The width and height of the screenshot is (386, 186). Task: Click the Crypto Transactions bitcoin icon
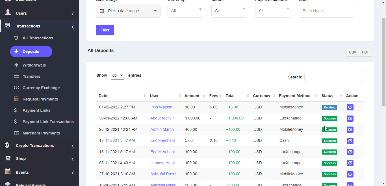click(x=7, y=145)
